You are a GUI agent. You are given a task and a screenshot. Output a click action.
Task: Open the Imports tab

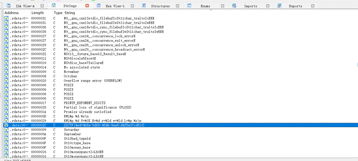[251, 6]
